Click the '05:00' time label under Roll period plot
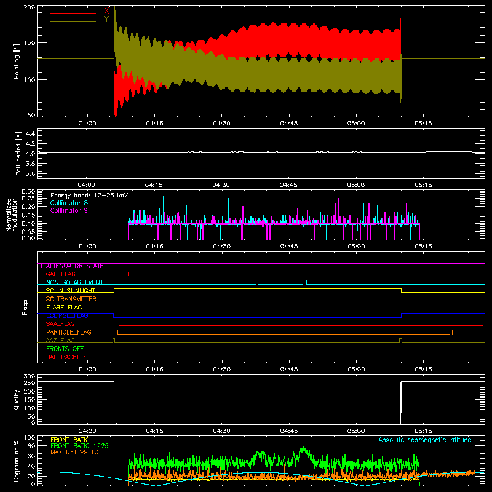 click(356, 185)
